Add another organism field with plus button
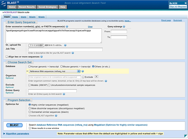Viewport: 188px width, 139px height. click(x=97, y=76)
